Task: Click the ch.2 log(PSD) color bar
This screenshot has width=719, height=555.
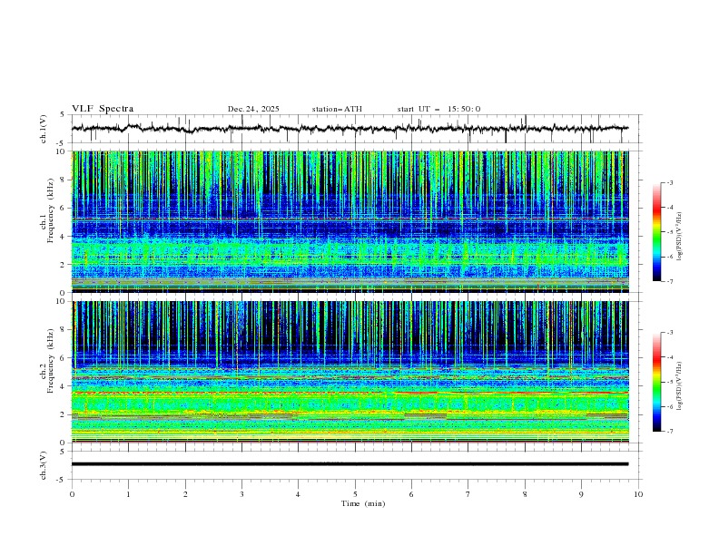Action: pyautogui.click(x=656, y=382)
